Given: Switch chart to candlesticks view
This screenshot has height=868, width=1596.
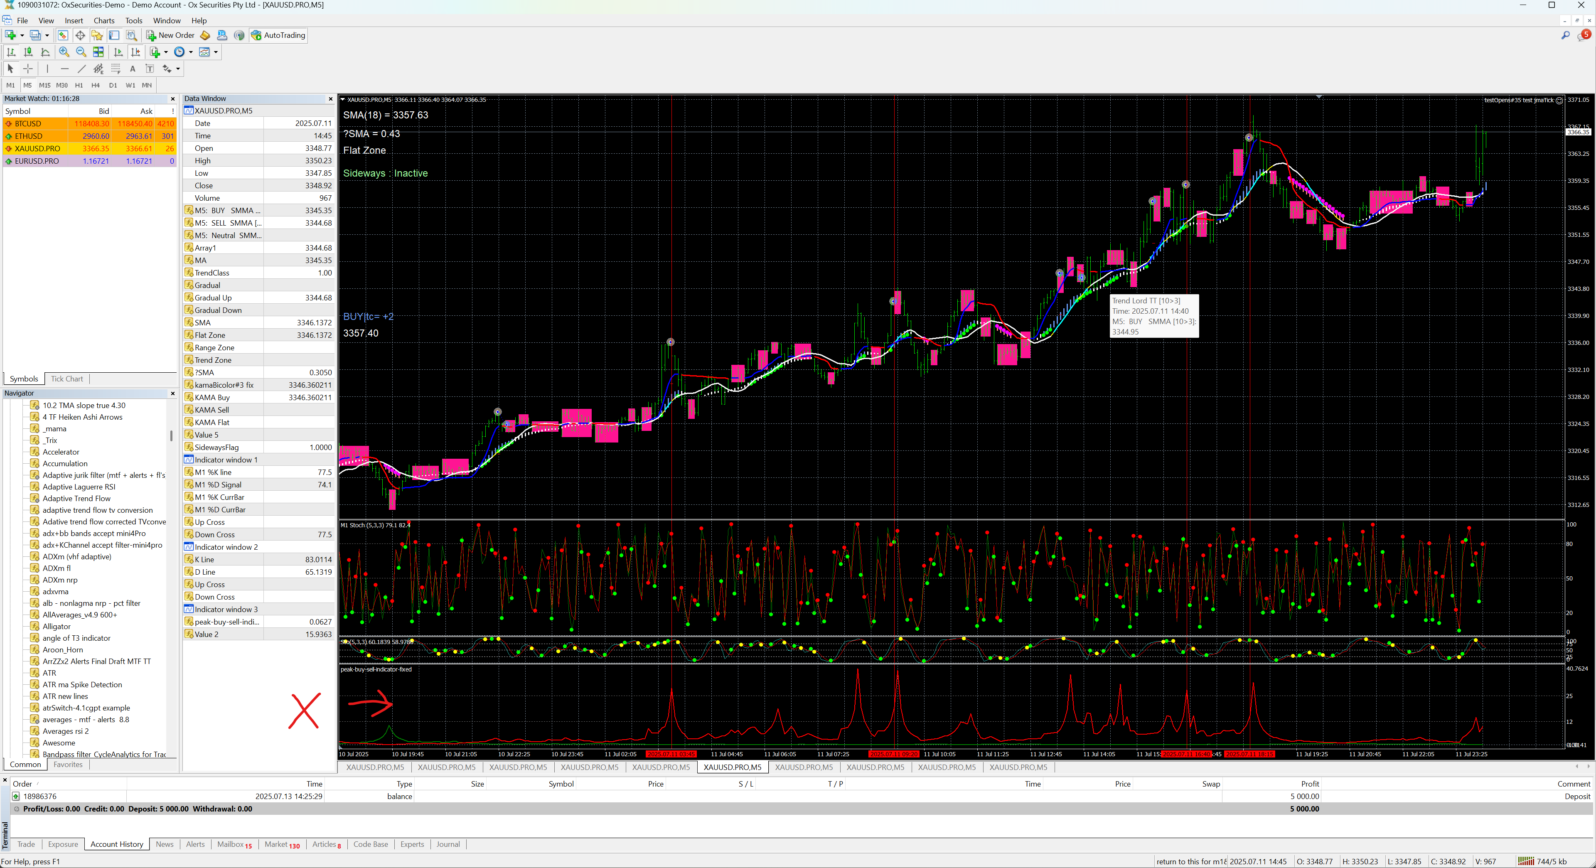Looking at the screenshot, I should click(x=28, y=52).
